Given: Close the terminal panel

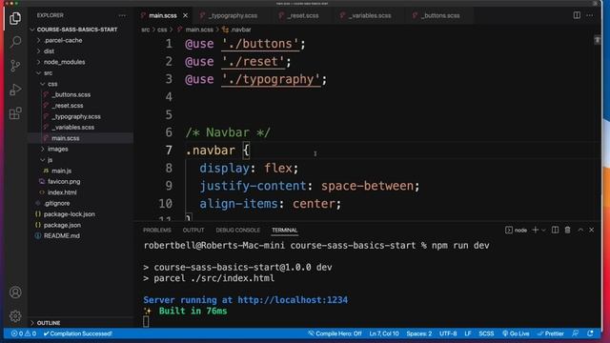Looking at the screenshot, I should pyautogui.click(x=591, y=230).
